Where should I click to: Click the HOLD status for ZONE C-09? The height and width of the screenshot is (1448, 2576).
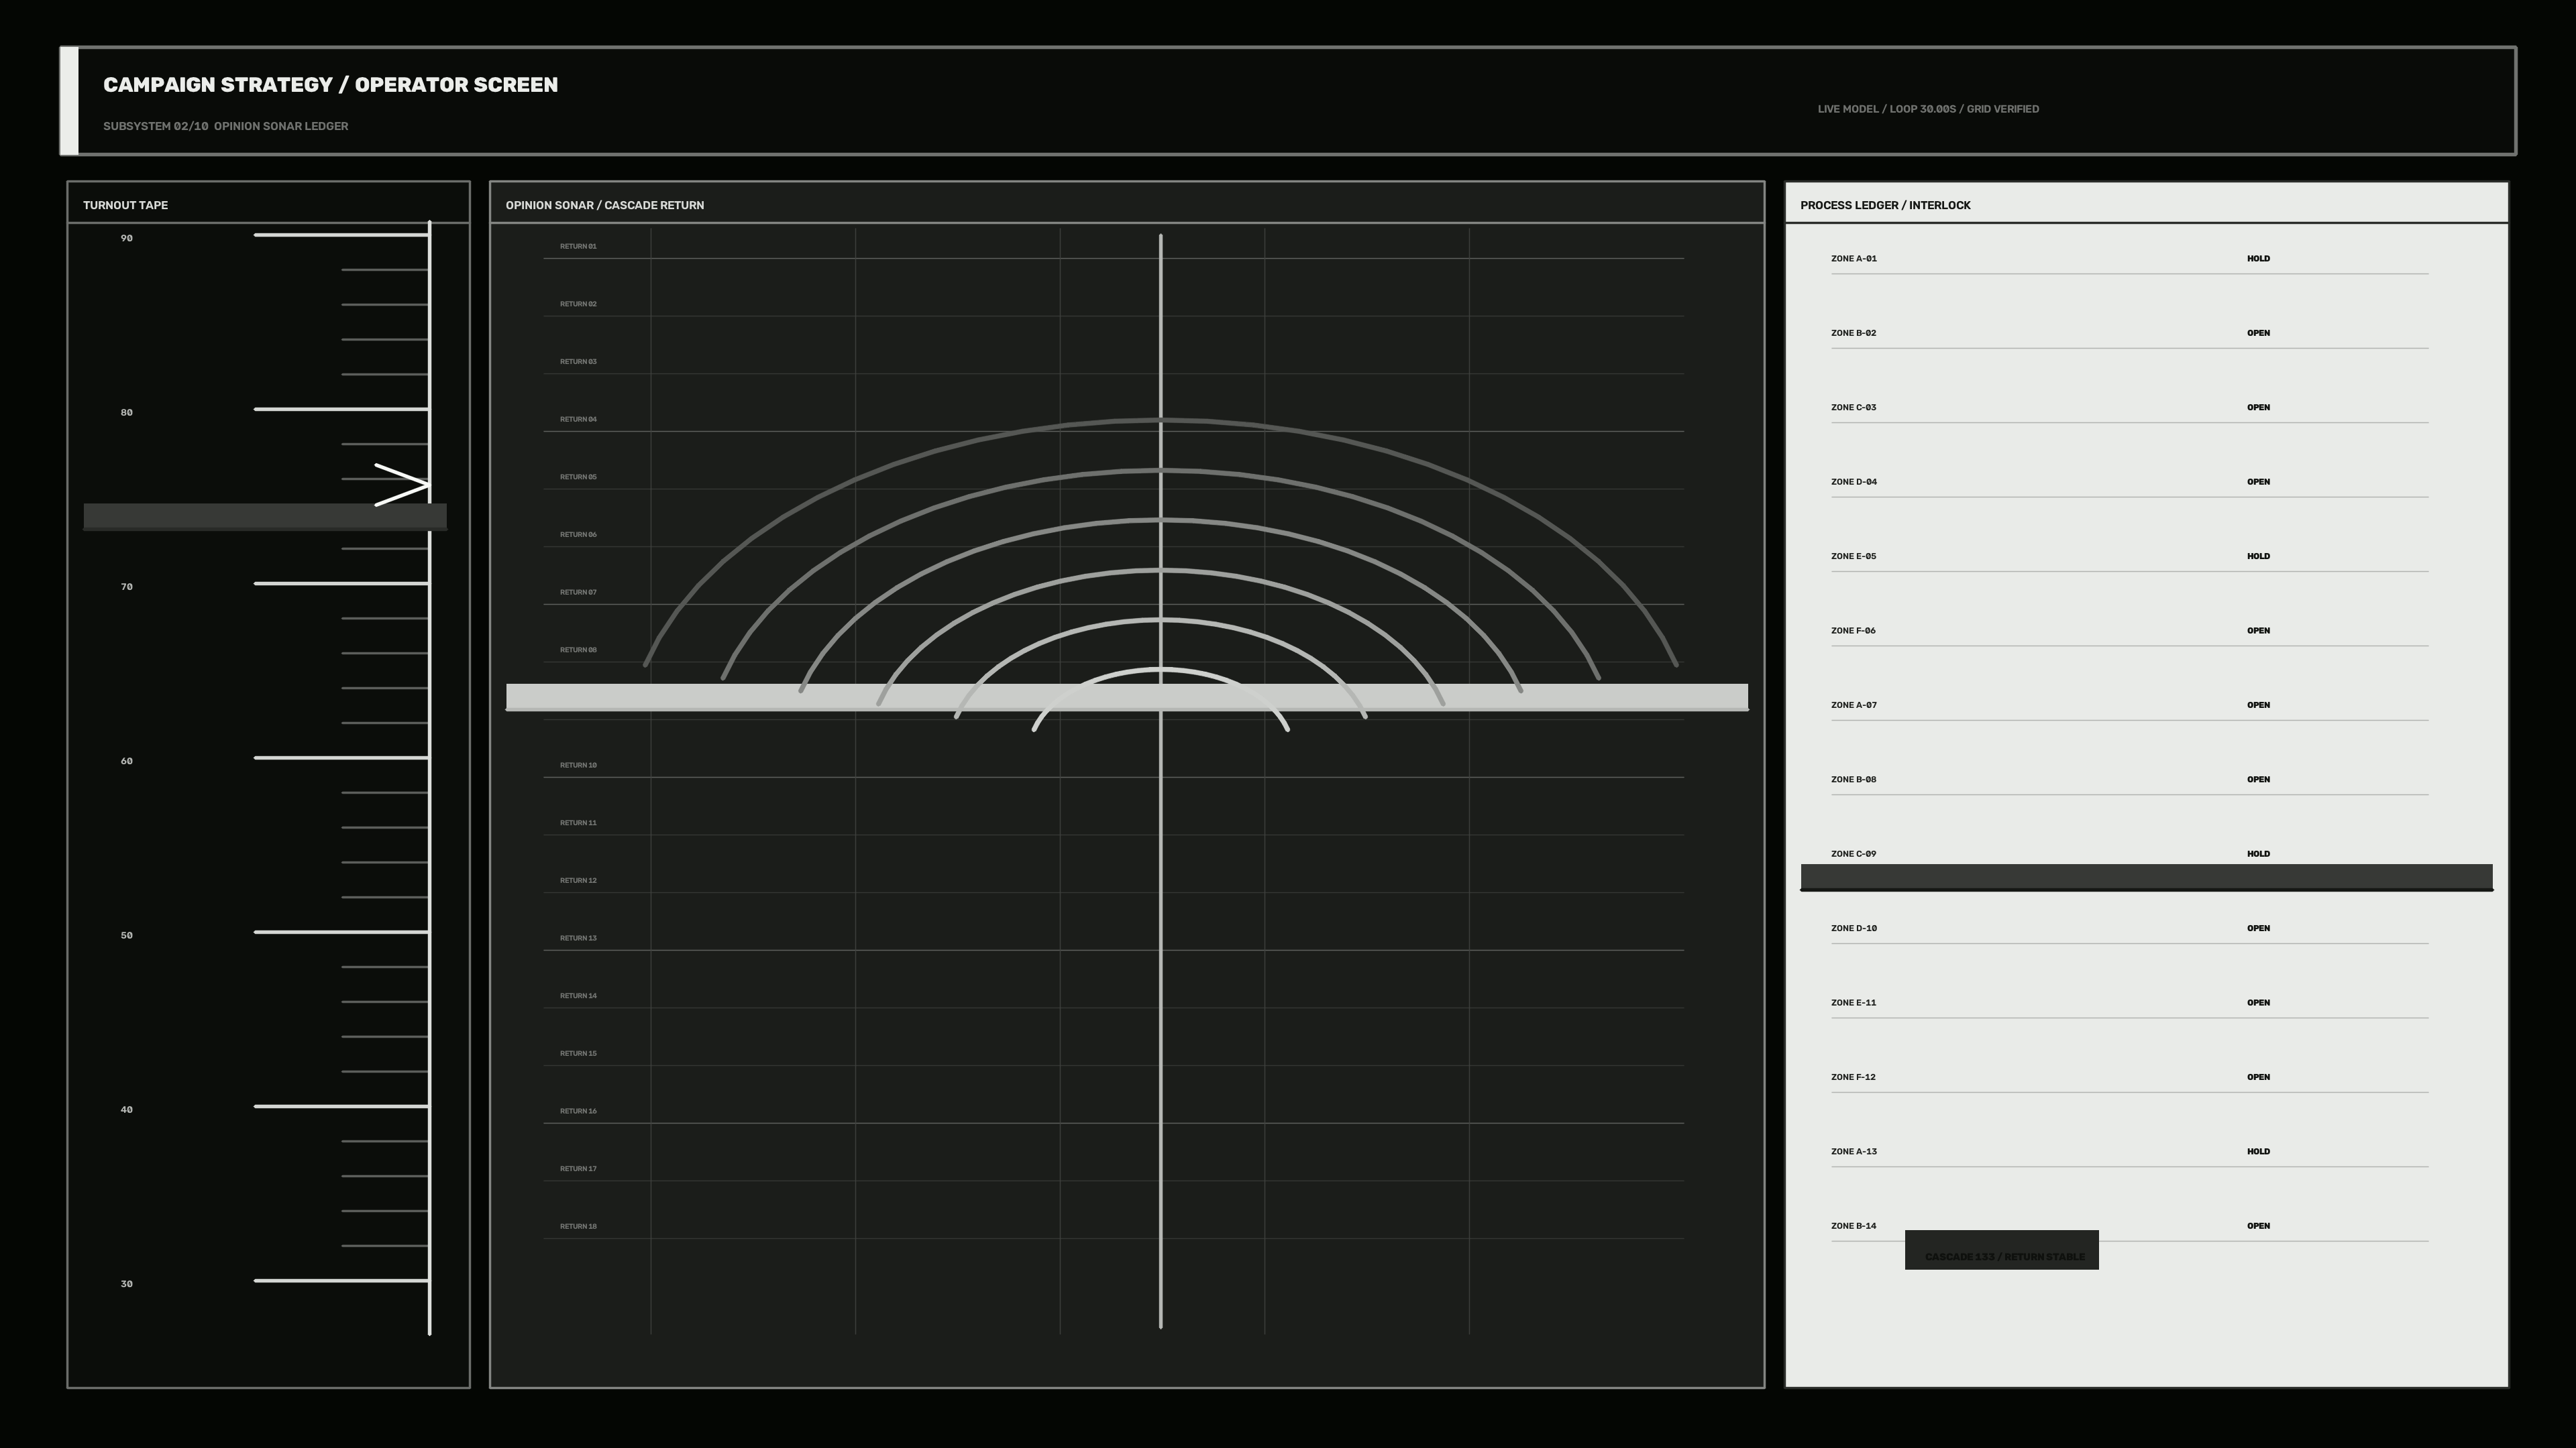tap(2258, 855)
